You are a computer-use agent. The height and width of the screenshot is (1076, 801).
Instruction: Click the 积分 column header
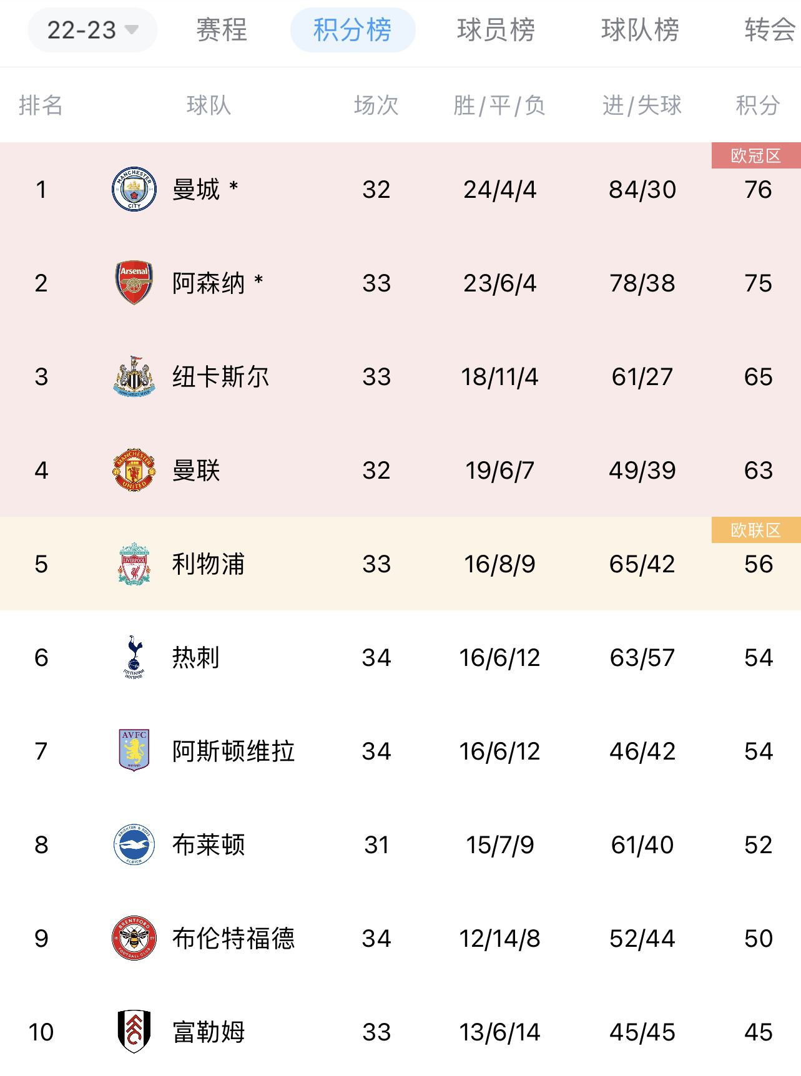[x=758, y=105]
